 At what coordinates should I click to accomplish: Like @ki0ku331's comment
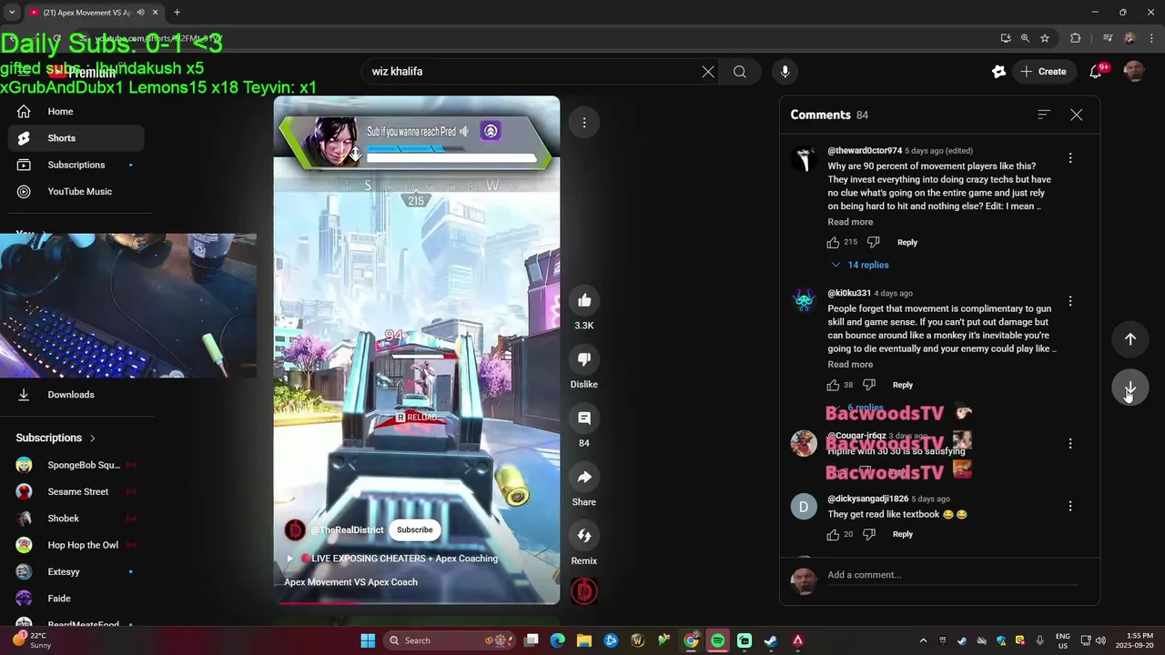pos(833,385)
